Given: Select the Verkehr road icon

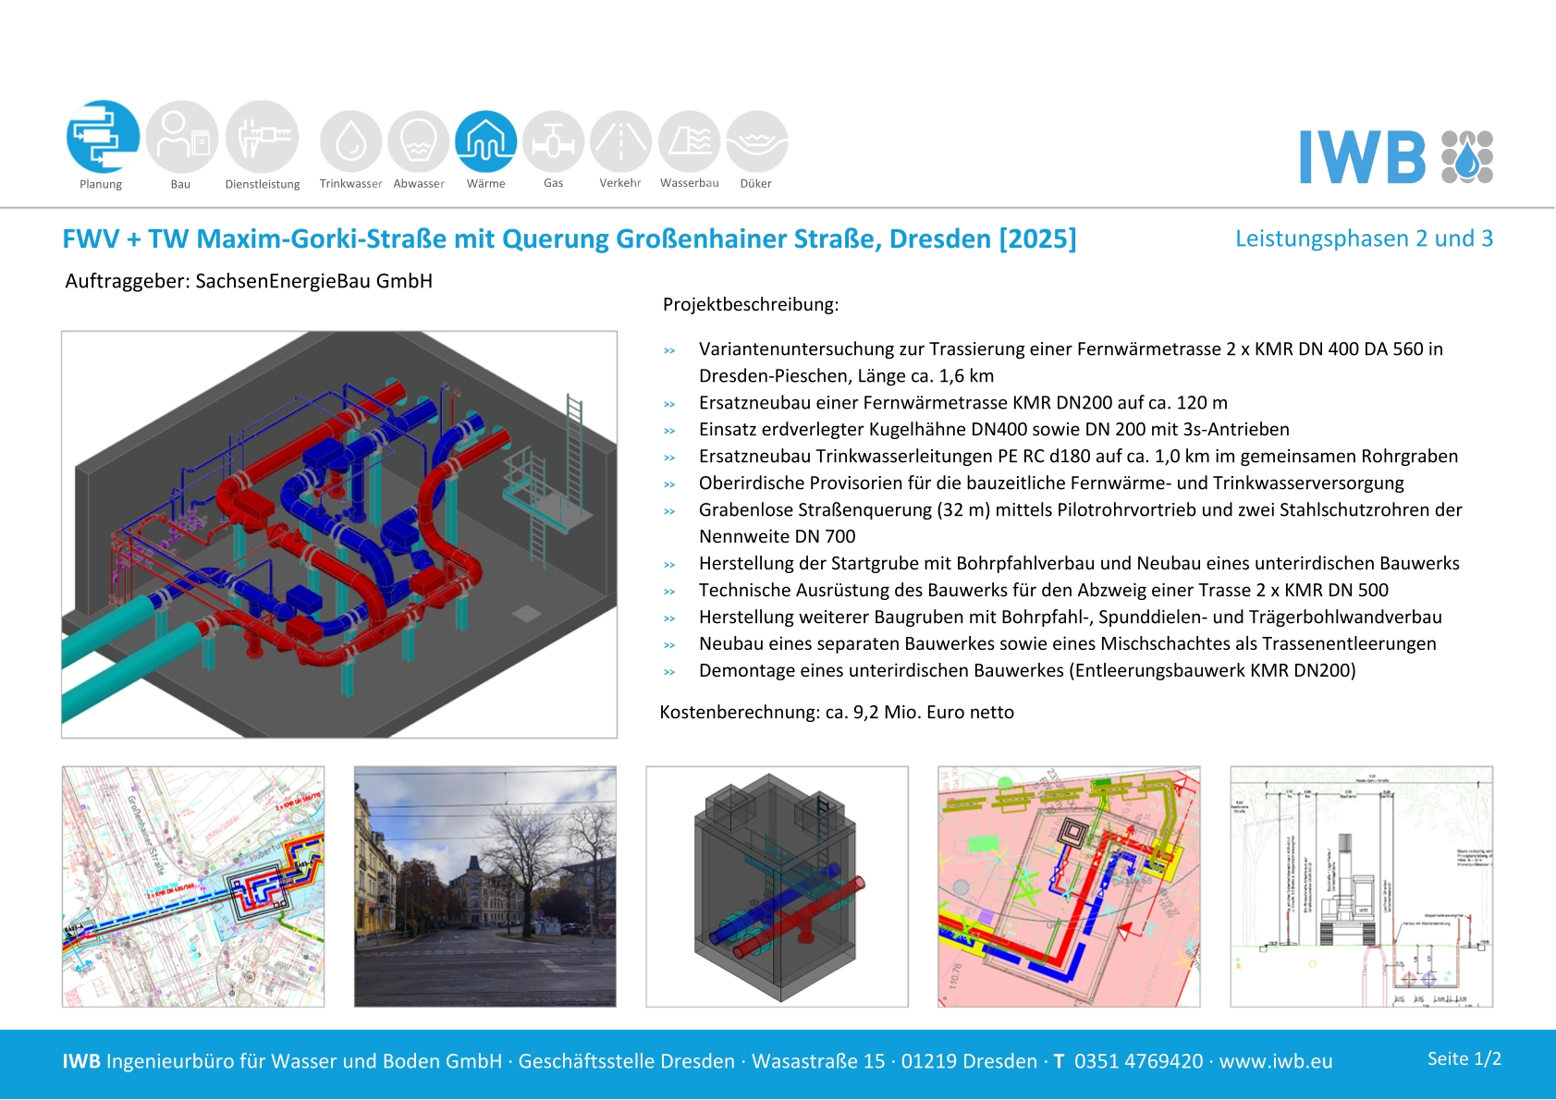Looking at the screenshot, I should tap(620, 141).
